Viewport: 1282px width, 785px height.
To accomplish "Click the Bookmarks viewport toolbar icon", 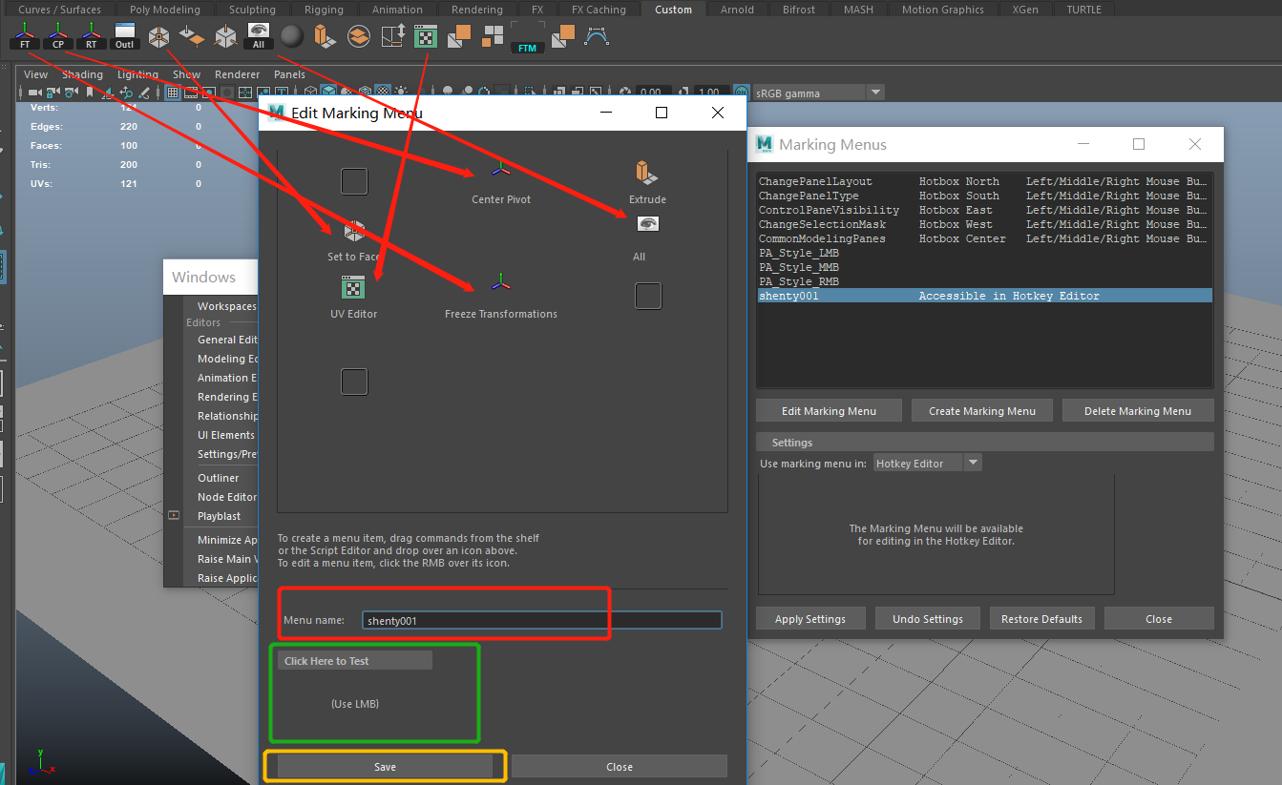I will tap(89, 93).
